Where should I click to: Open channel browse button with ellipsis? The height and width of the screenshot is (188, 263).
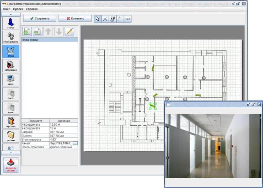coord(75,143)
